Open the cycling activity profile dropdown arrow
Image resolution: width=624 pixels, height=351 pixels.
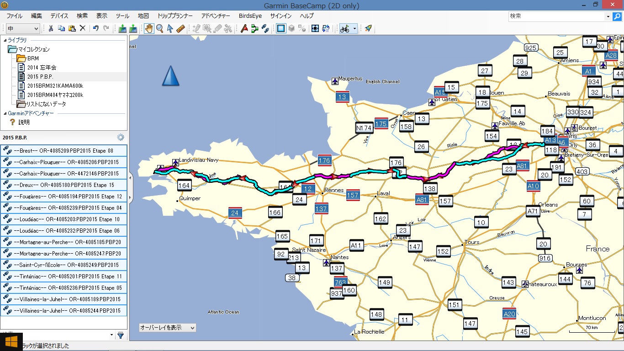click(355, 28)
